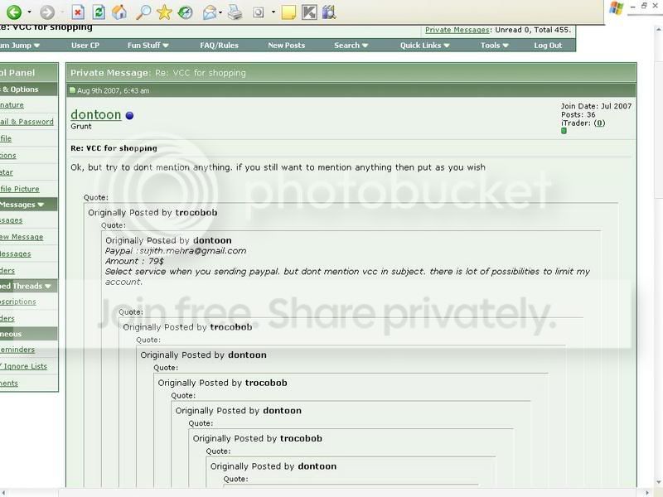
Task: Open Attachments link at sidebar bottom
Action: tap(9, 384)
